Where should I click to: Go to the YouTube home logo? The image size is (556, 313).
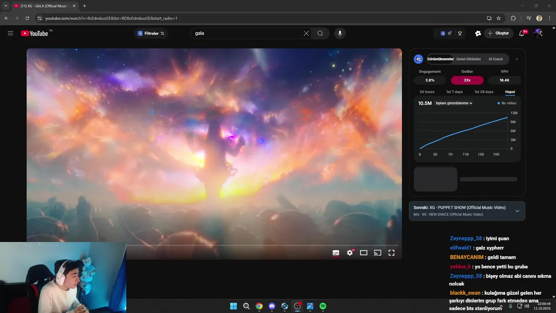(x=34, y=33)
